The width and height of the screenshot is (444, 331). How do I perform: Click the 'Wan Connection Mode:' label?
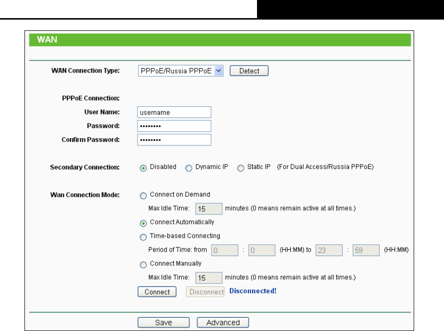coord(85,195)
